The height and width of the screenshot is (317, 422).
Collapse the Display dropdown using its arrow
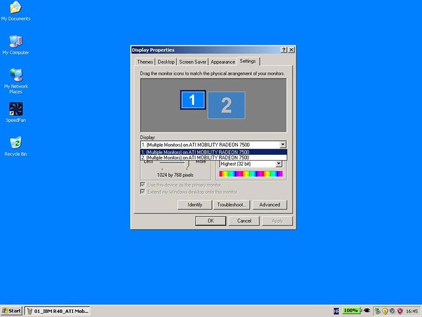(283, 144)
